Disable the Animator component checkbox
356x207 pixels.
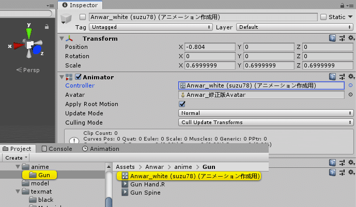(78, 77)
